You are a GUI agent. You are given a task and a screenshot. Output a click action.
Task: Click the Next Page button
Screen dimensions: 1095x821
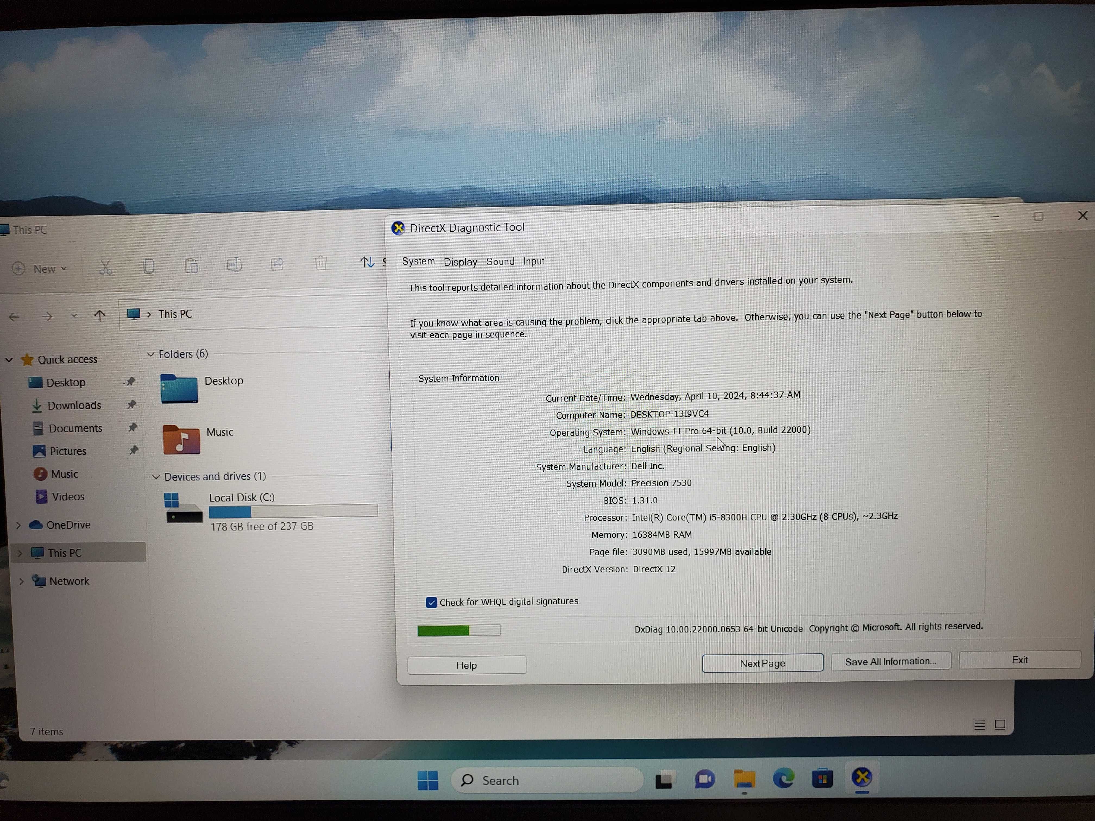pyautogui.click(x=762, y=663)
